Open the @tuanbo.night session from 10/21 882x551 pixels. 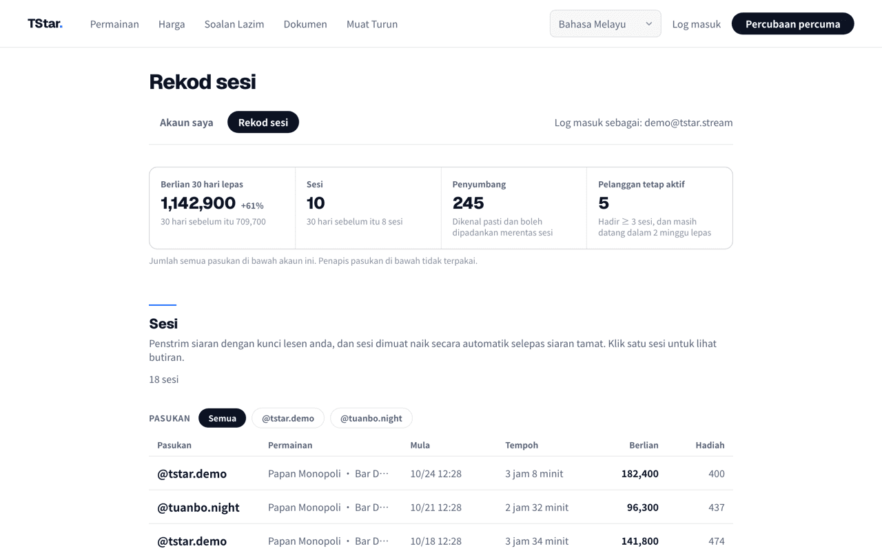(x=441, y=507)
